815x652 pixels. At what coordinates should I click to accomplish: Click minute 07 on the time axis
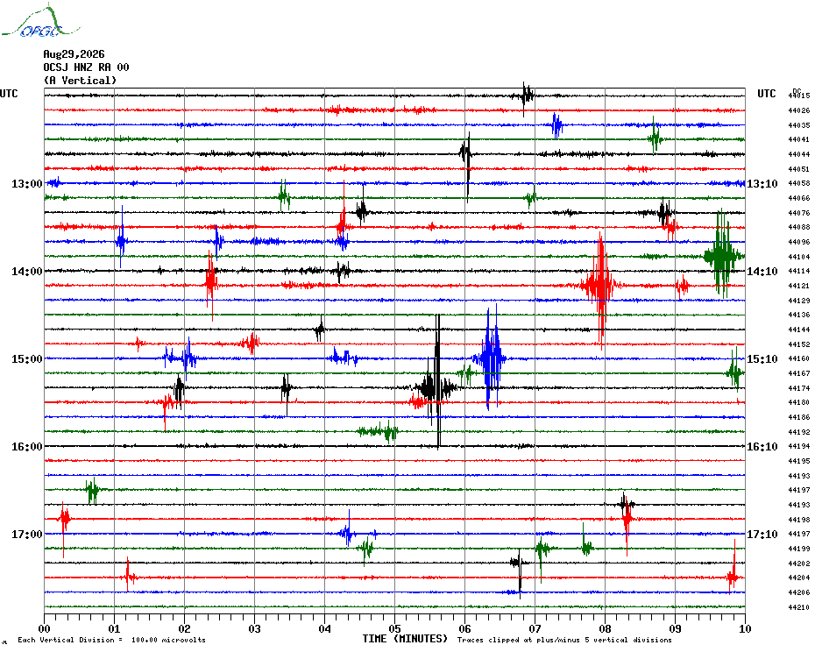click(x=535, y=629)
